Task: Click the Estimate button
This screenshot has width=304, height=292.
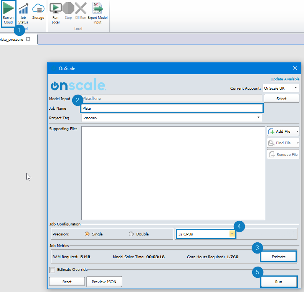Action: 279,257
